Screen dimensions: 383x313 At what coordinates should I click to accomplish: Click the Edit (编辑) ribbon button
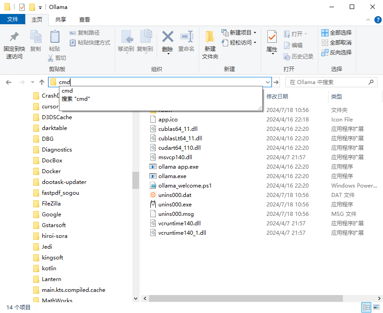pos(293,45)
